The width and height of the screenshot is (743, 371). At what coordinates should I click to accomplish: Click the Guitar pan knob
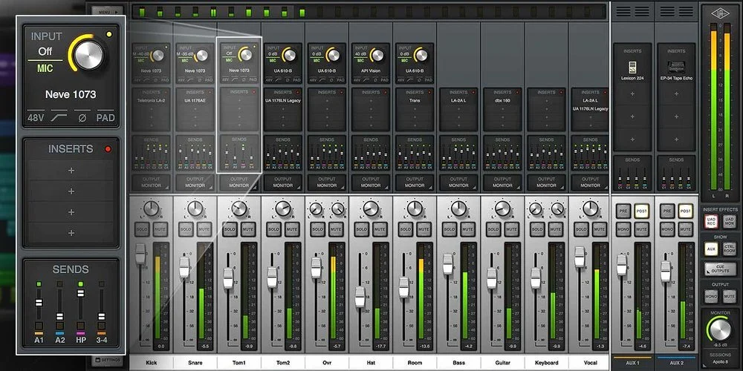502,209
